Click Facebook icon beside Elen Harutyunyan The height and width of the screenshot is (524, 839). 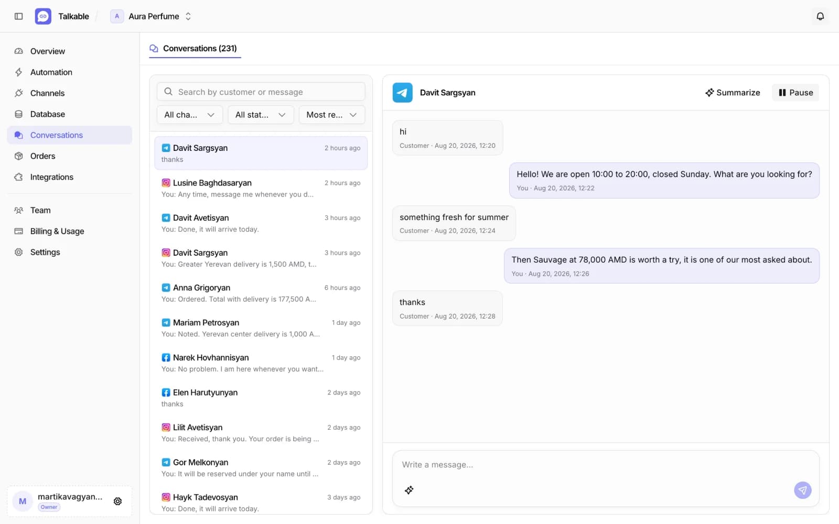166,392
